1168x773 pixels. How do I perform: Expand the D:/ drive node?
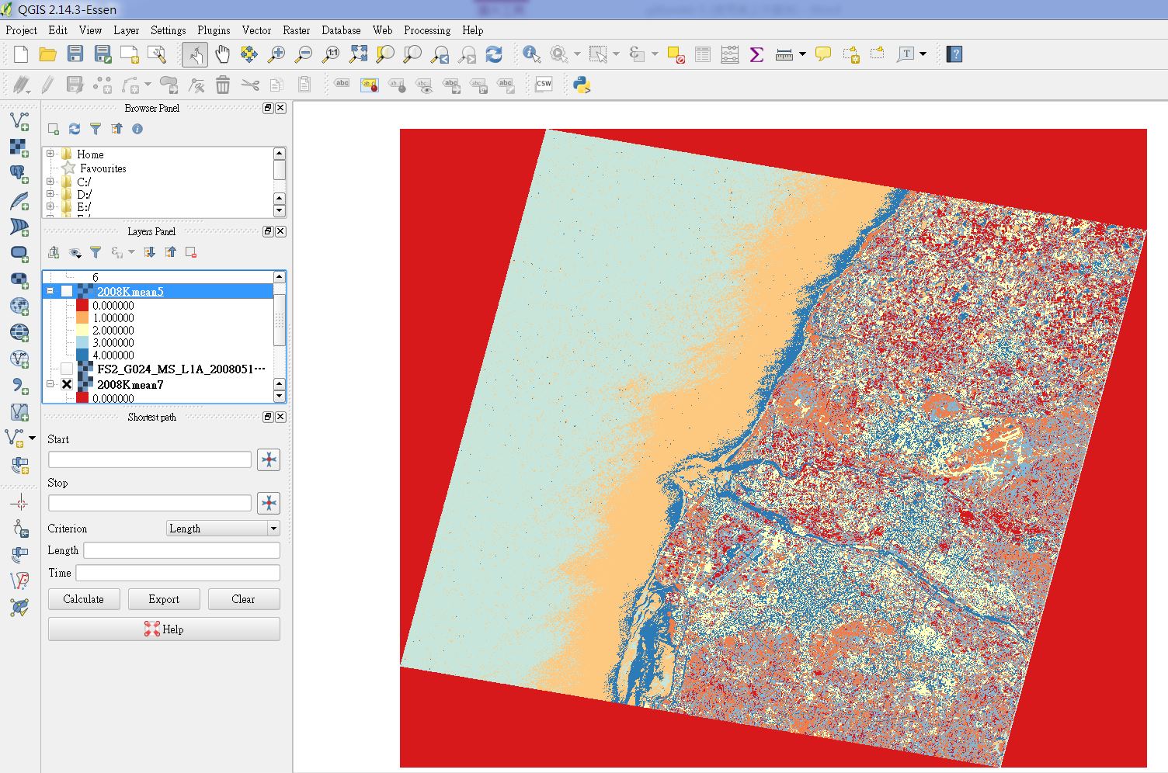50,194
